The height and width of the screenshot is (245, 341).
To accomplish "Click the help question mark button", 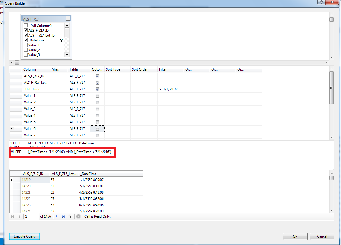I will [321, 2].
